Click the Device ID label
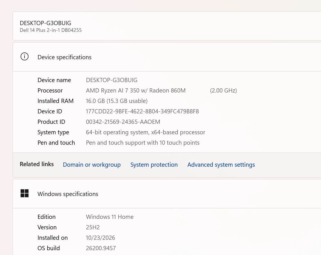 point(50,111)
